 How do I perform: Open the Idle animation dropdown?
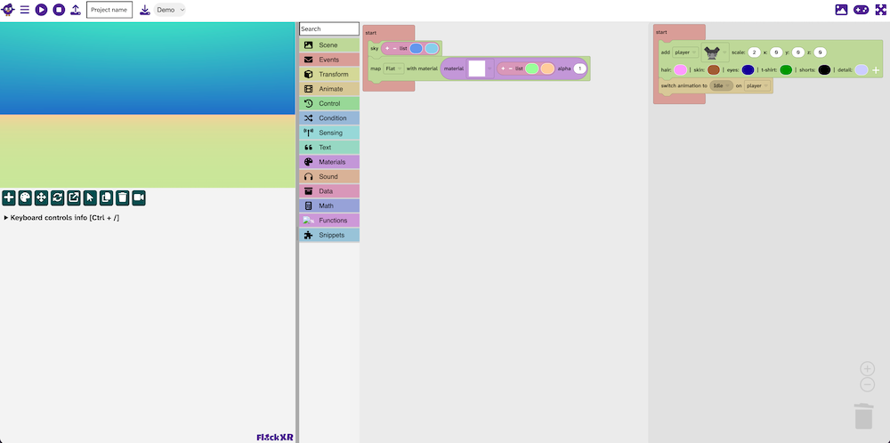click(x=722, y=85)
